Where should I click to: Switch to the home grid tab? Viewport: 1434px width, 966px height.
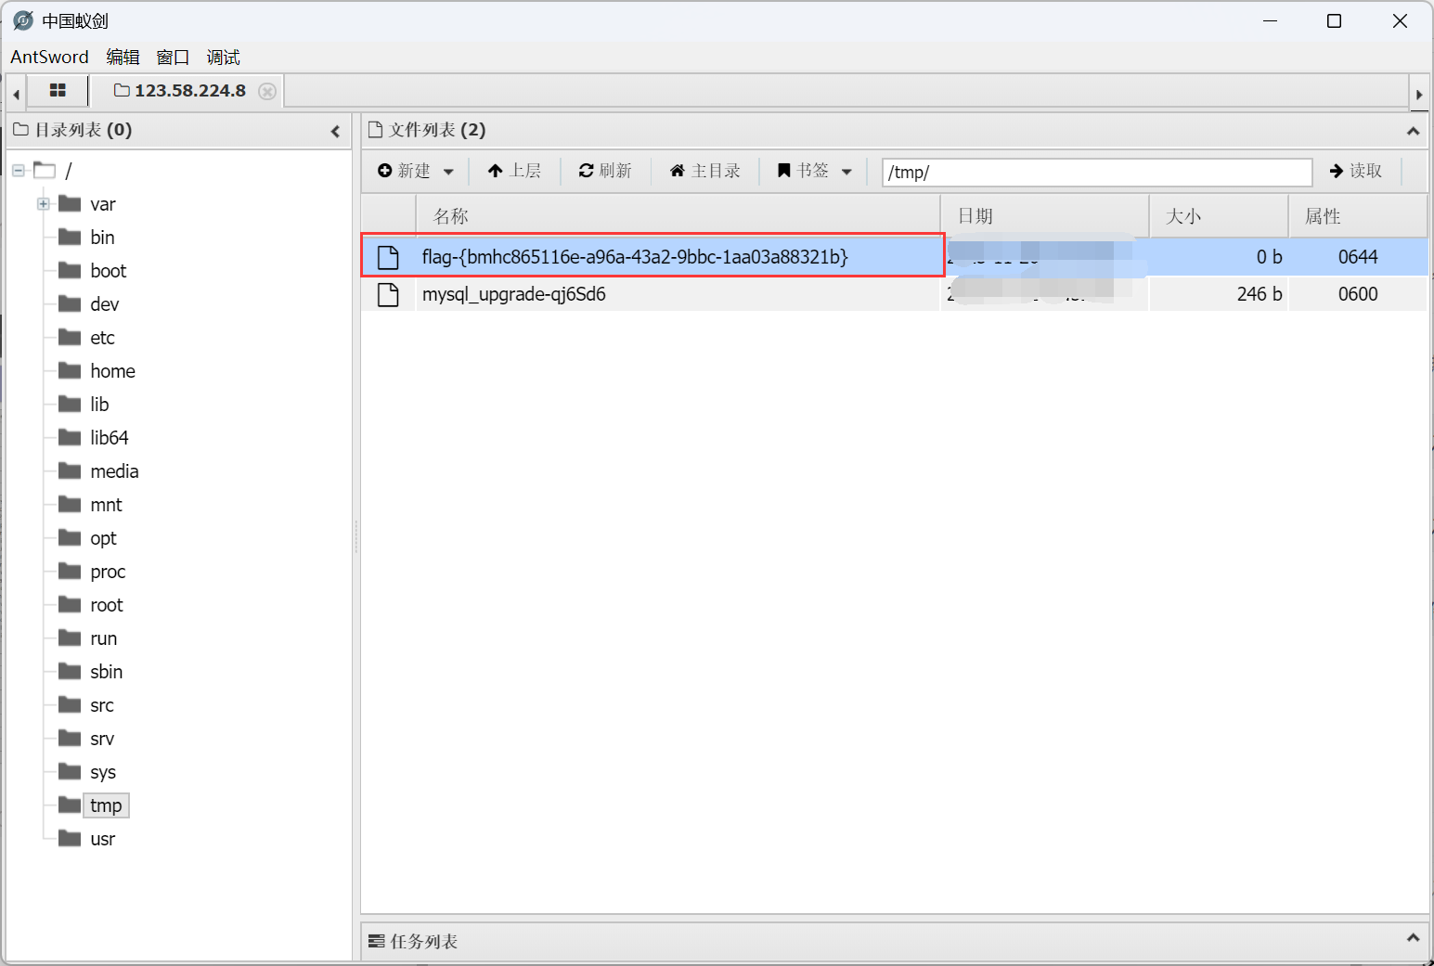click(x=58, y=90)
